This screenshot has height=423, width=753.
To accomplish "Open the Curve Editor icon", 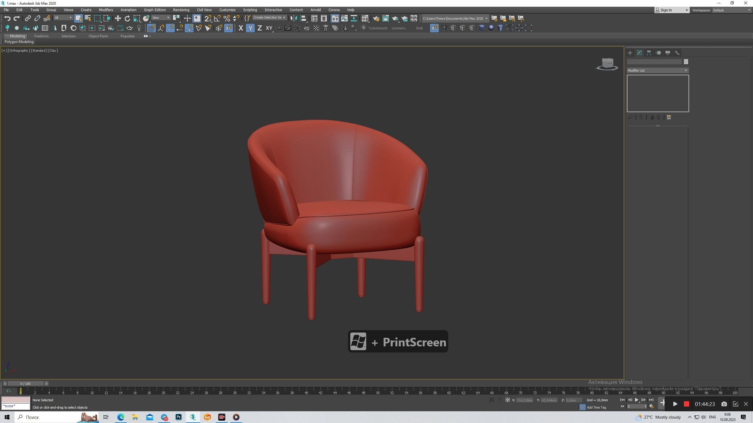I will click(x=344, y=18).
